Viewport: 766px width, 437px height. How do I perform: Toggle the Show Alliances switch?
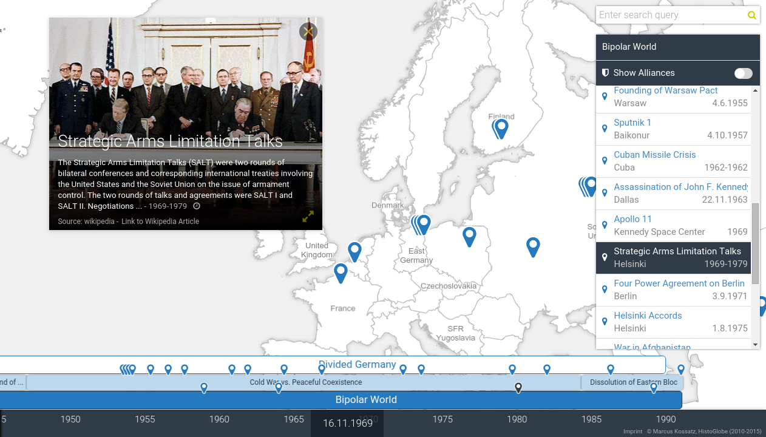pyautogui.click(x=743, y=73)
